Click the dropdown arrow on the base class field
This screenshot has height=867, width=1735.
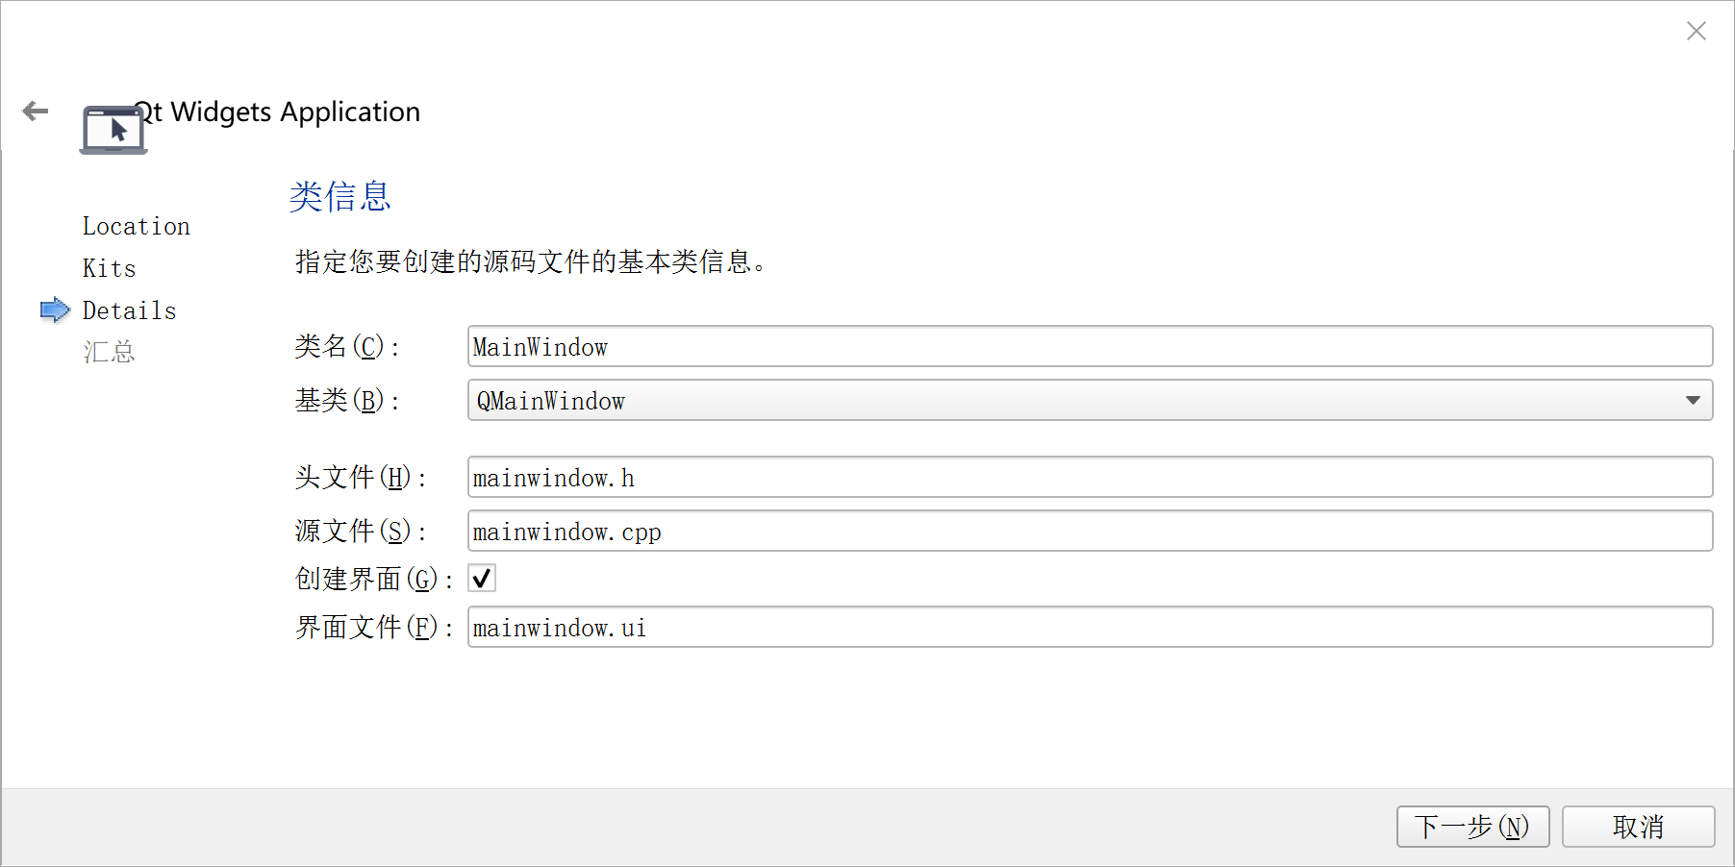click(x=1695, y=400)
